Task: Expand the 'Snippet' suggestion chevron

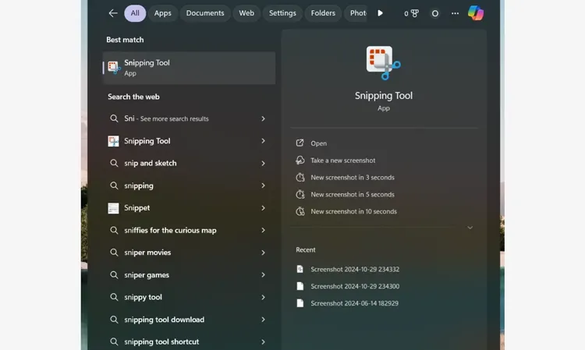Action: tap(263, 208)
